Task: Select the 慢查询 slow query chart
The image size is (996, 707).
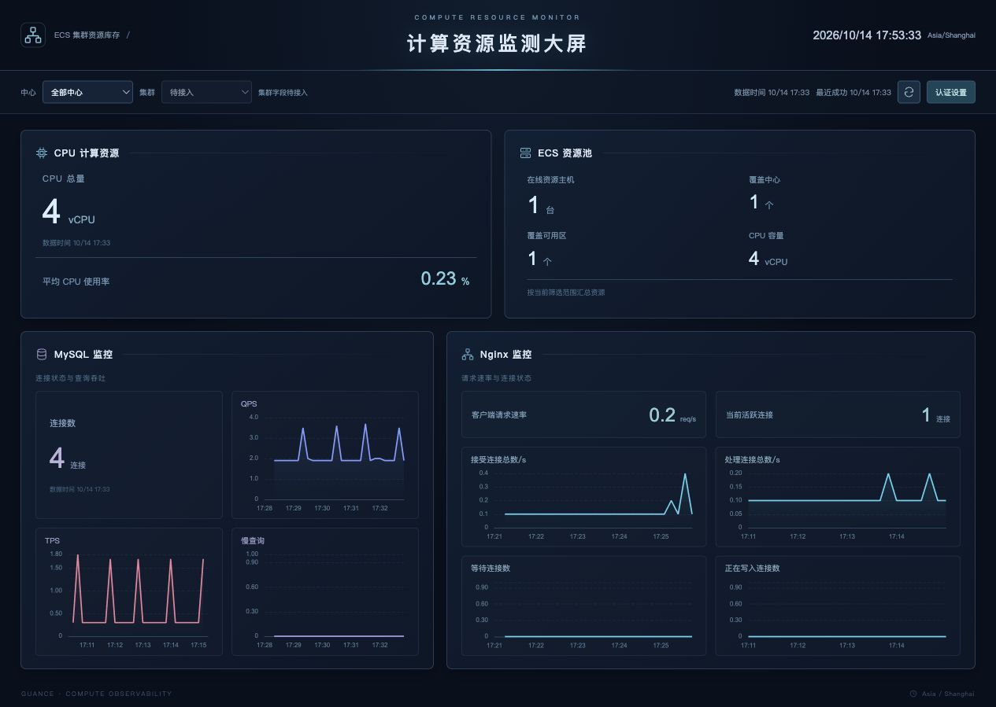Action: pos(325,591)
